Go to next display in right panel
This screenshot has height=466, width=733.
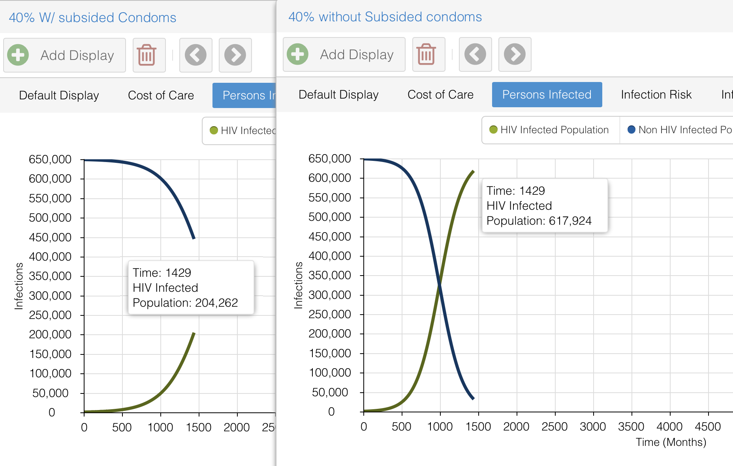coord(515,54)
